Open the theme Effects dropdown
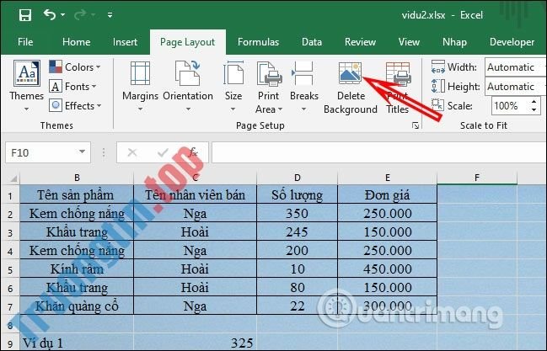Screen dimensions: 547x351 [x=75, y=105]
